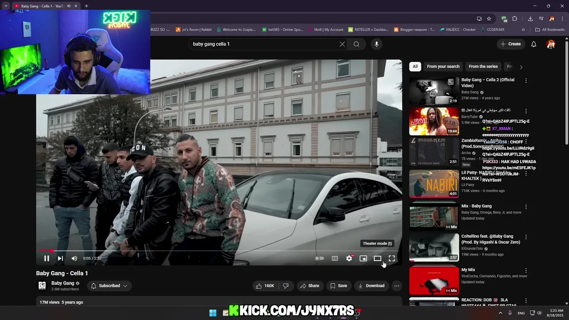The height and width of the screenshot is (320, 569).
Task: Open Chrome three-dot menu
Action: [562, 19]
